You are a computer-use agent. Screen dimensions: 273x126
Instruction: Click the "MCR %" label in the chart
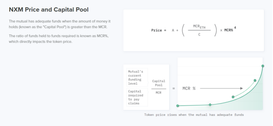[x=189, y=88]
